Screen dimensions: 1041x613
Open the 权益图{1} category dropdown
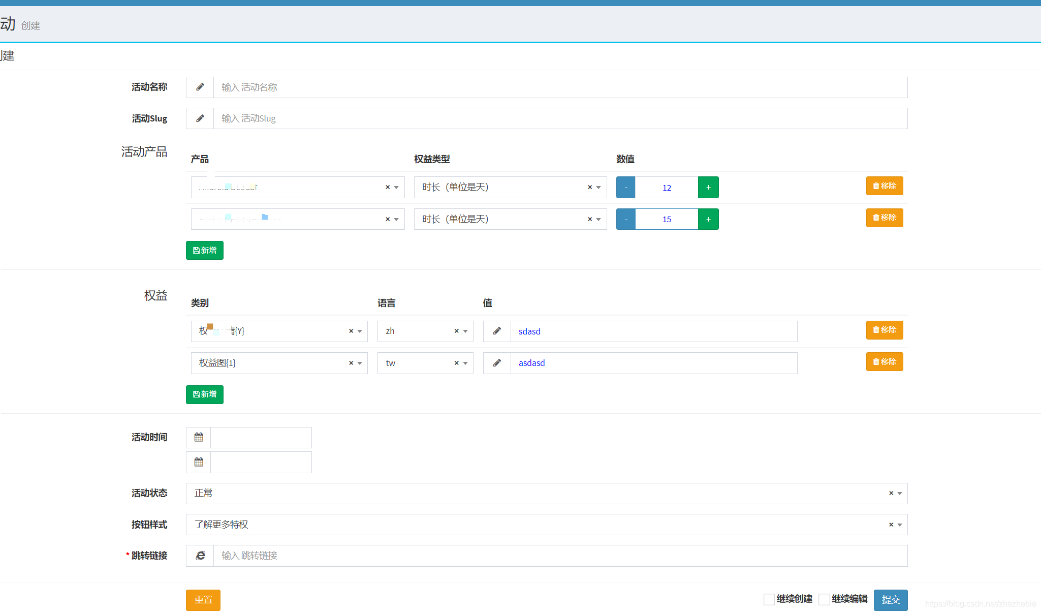[x=360, y=363]
